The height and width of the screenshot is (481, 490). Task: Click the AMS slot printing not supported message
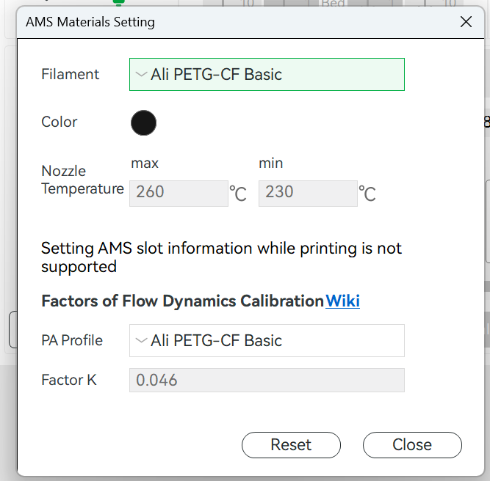(221, 257)
